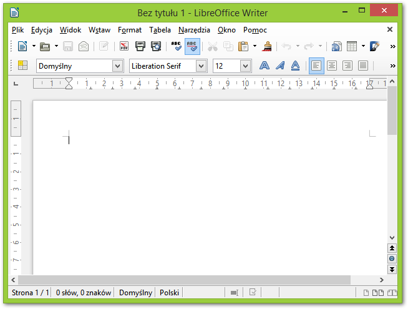Toggle Italic formatting
This screenshot has height=309, width=408.
(280, 66)
